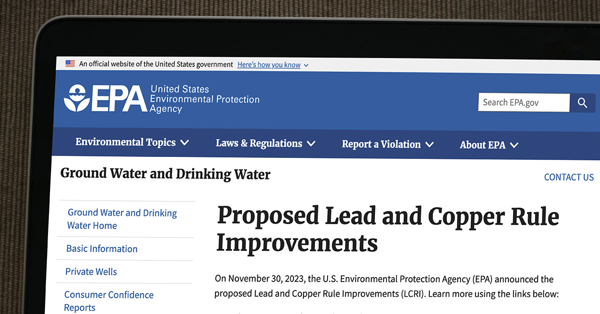Click the Proposed Lead and Copper Rule Improvements title
The height and width of the screenshot is (314, 600).
(x=387, y=229)
